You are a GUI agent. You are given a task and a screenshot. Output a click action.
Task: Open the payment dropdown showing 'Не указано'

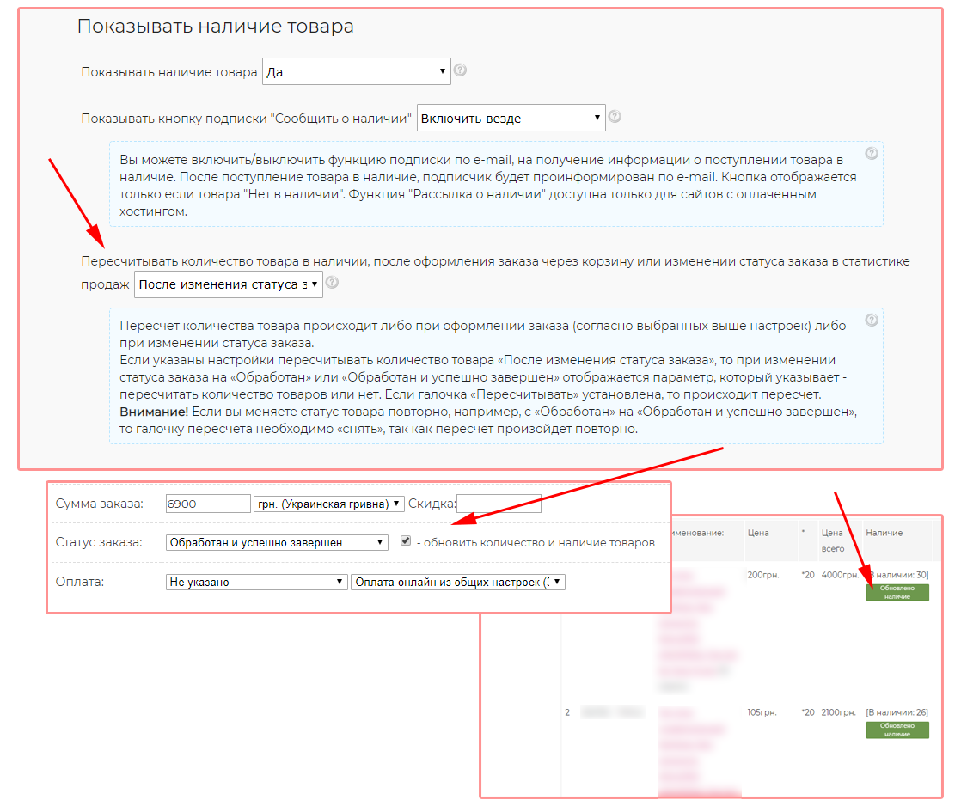click(x=256, y=582)
